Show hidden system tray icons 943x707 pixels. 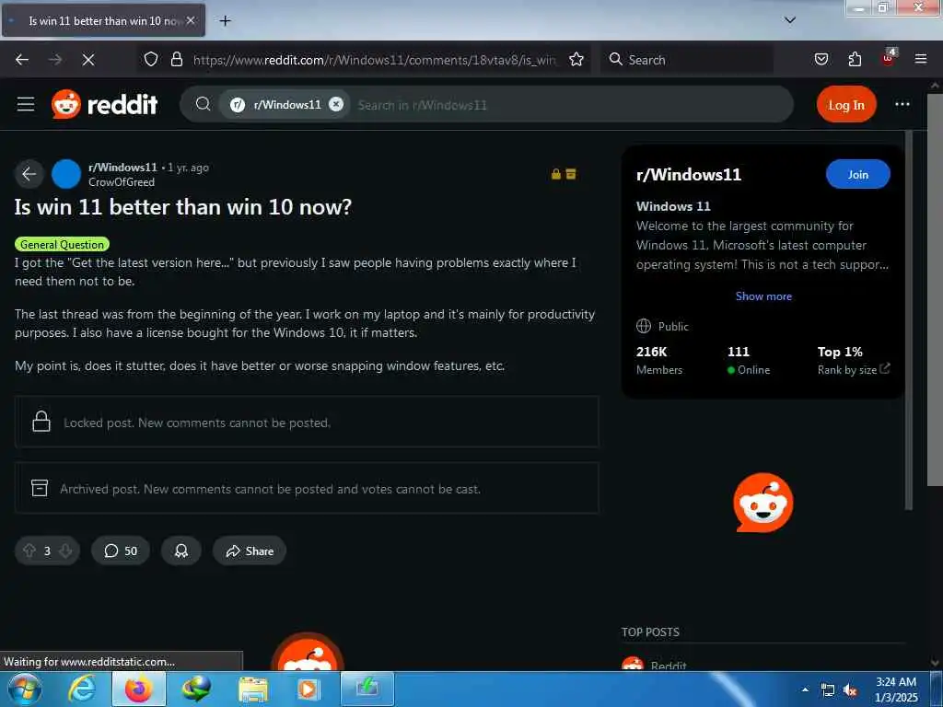click(x=805, y=690)
